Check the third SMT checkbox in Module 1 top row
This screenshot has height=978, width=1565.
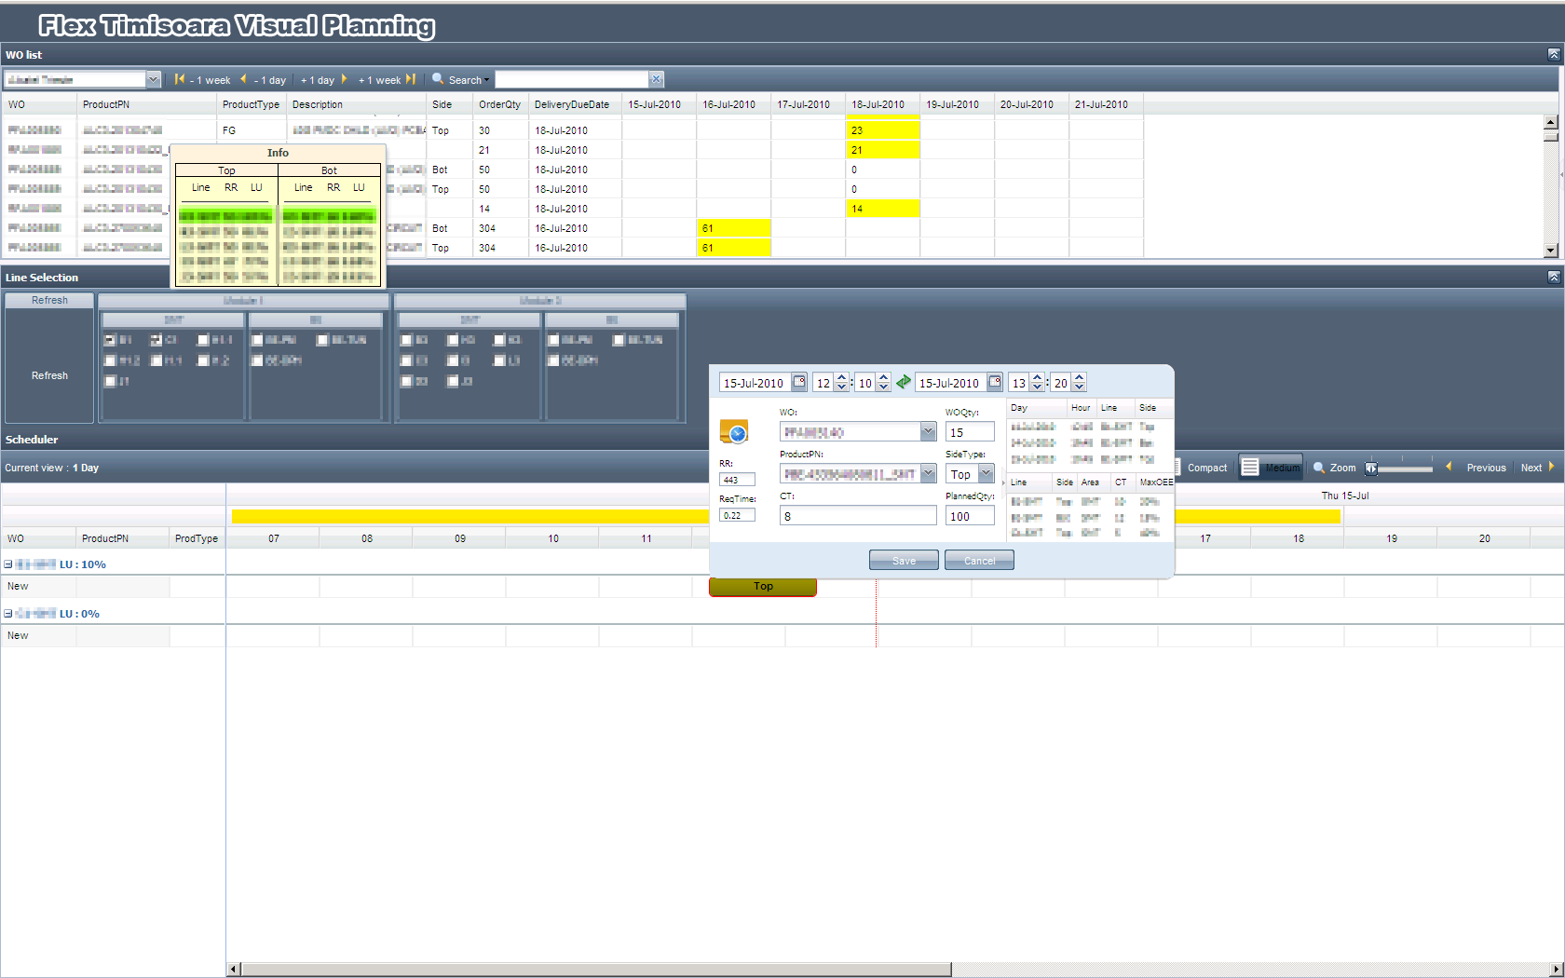click(x=203, y=340)
